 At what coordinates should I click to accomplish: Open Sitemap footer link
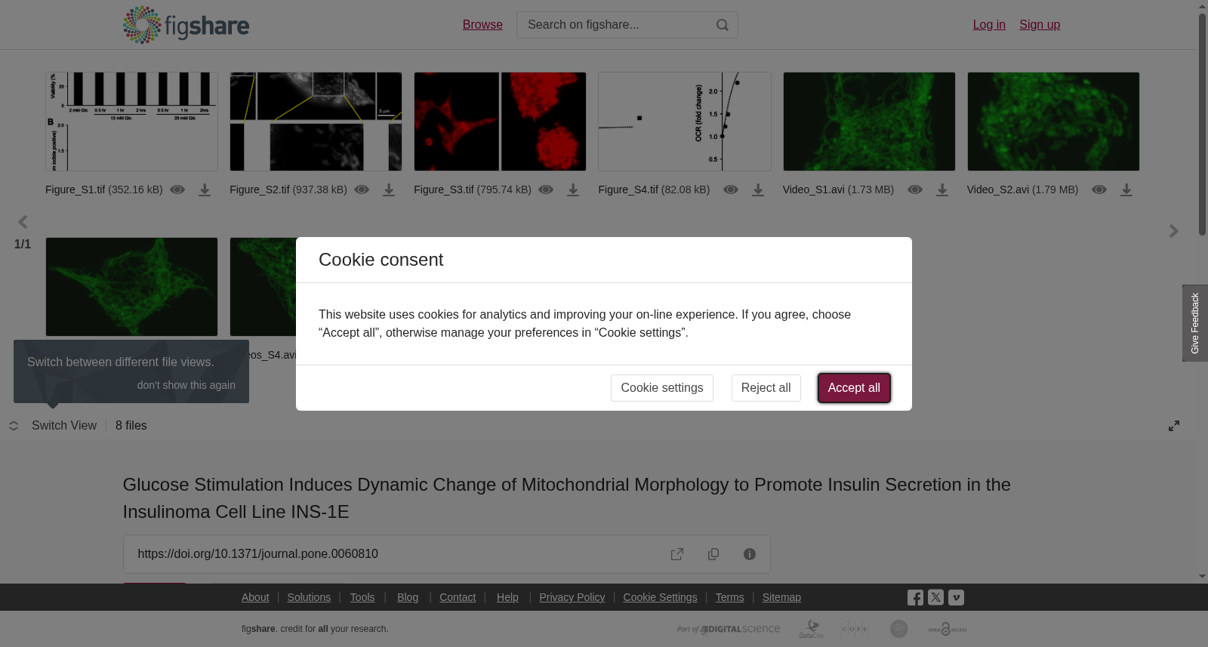(x=781, y=597)
